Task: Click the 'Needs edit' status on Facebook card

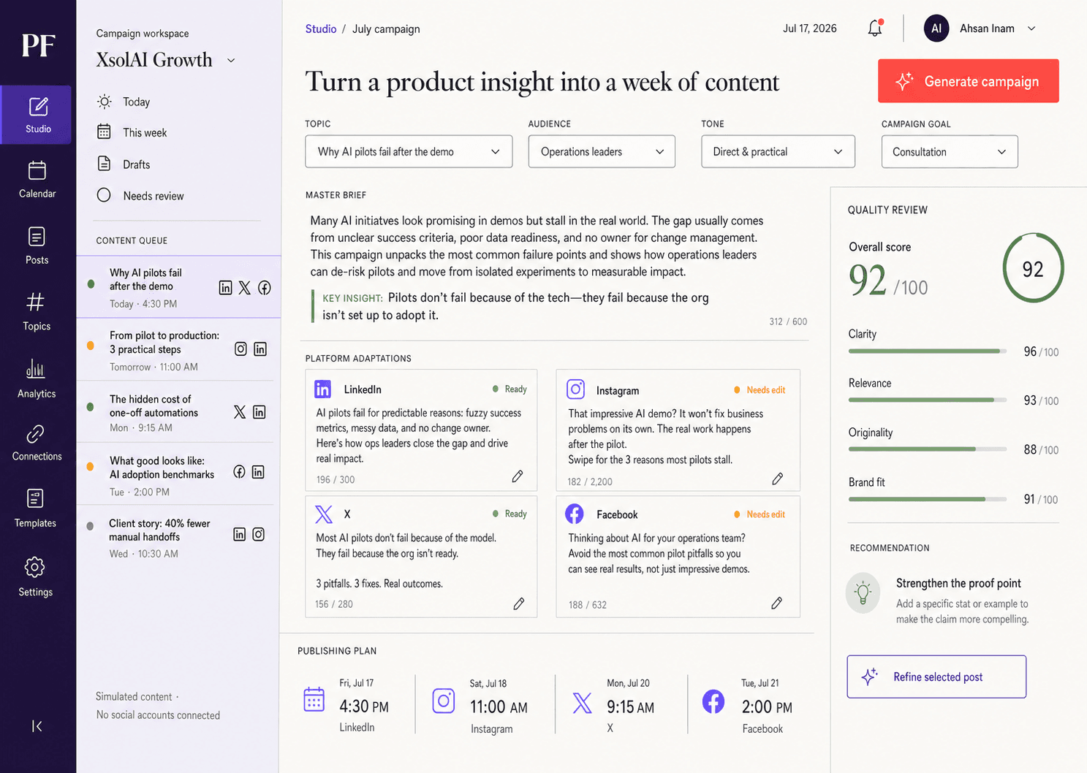Action: [760, 514]
